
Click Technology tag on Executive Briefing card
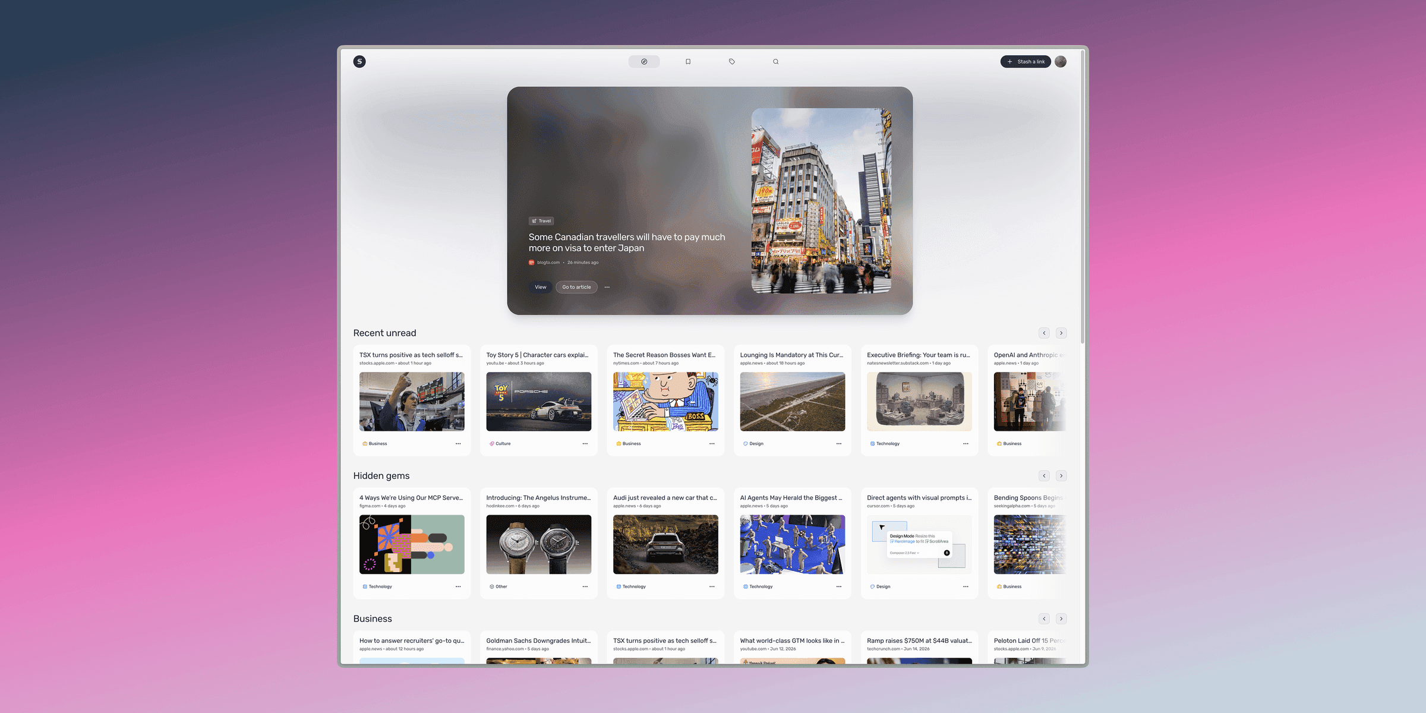pos(885,444)
